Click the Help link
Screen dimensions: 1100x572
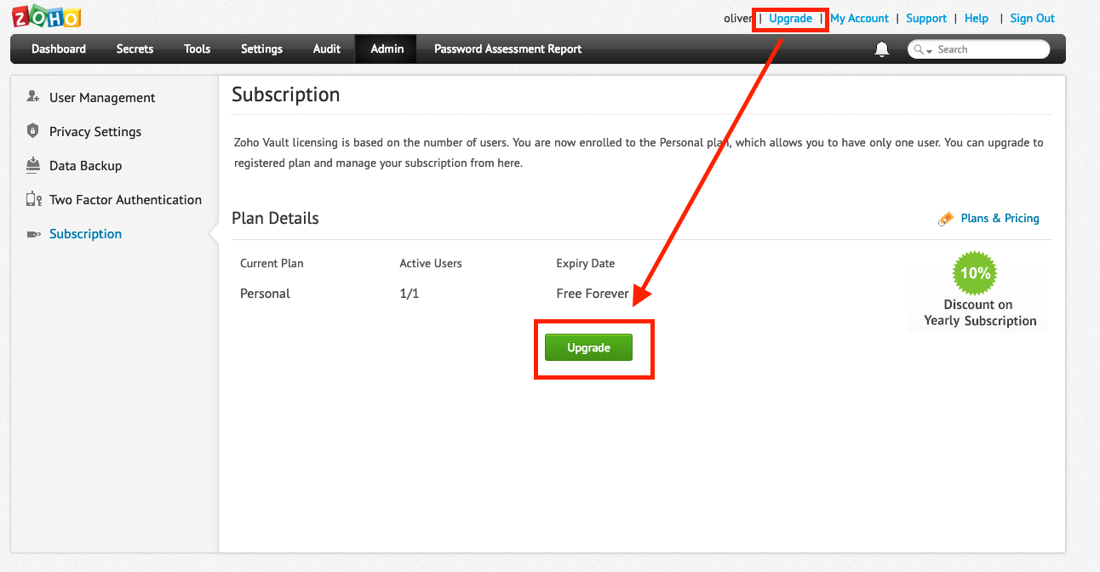click(977, 18)
